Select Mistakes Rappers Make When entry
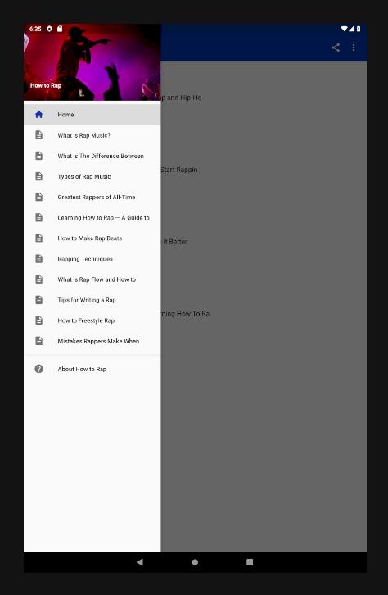The width and height of the screenshot is (388, 595). click(x=92, y=341)
